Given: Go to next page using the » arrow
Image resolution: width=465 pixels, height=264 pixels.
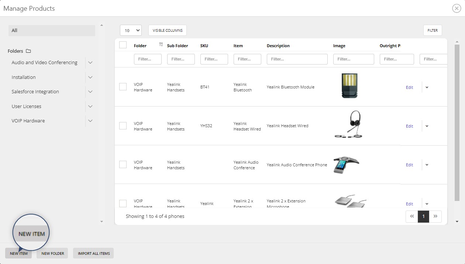Looking at the screenshot, I should 435,216.
